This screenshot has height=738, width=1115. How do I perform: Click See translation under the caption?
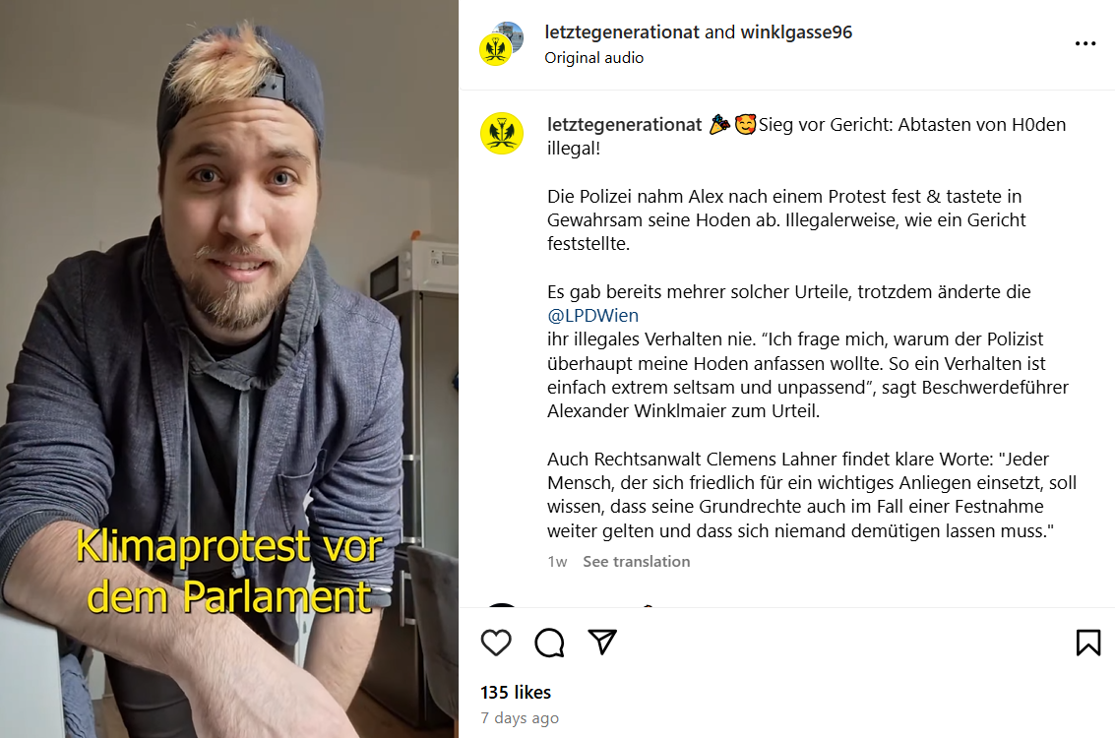tap(637, 562)
